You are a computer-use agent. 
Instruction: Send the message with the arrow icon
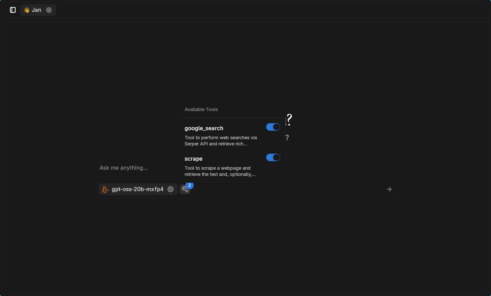[x=389, y=189]
